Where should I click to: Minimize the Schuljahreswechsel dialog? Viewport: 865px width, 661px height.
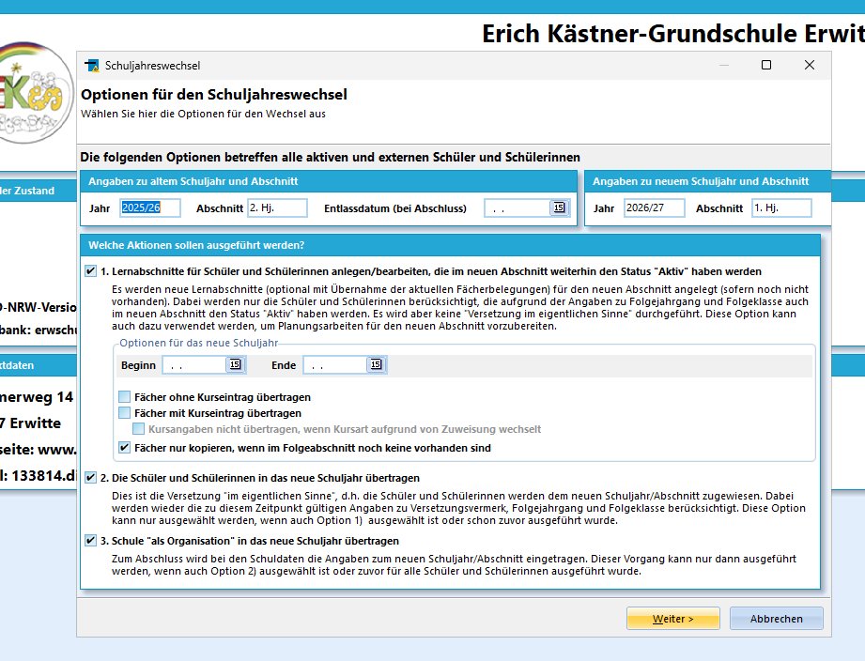point(724,65)
